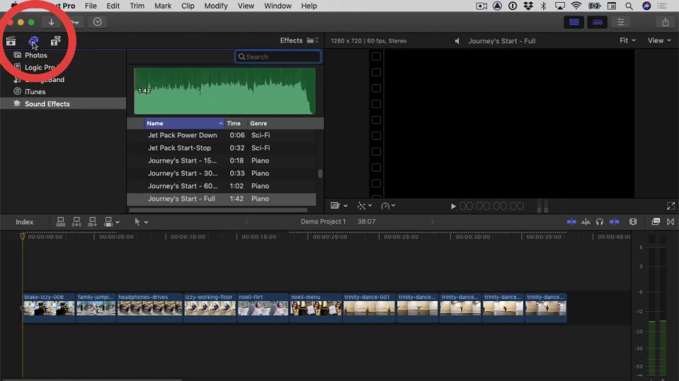Open the Libraries sidebar clapperboard icon
The width and height of the screenshot is (679, 381).
point(11,41)
